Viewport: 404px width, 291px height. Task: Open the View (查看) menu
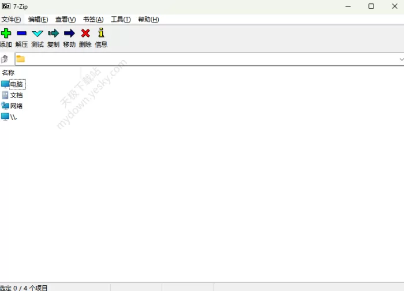tap(65, 19)
